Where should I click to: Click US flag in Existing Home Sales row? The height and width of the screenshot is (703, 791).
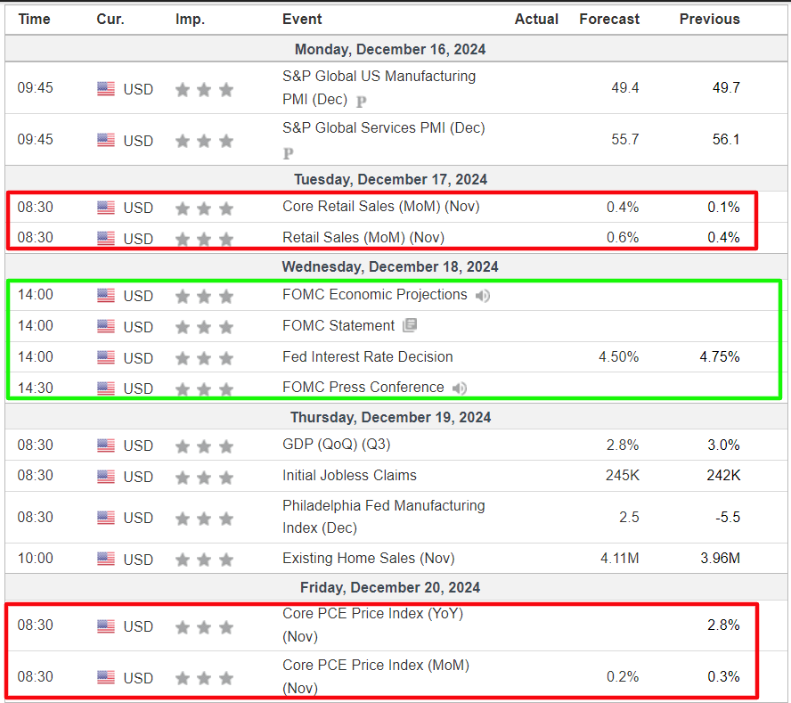tap(106, 559)
